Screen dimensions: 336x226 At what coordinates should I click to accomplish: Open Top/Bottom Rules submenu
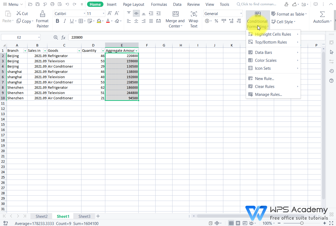(273, 42)
